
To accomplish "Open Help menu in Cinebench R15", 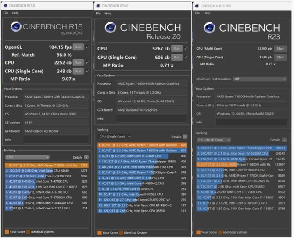I will point(15,13).
